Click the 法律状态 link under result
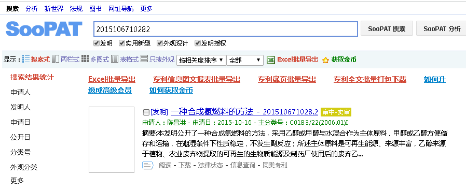Screen dimensions: 466x191 pyautogui.click(x=210, y=165)
